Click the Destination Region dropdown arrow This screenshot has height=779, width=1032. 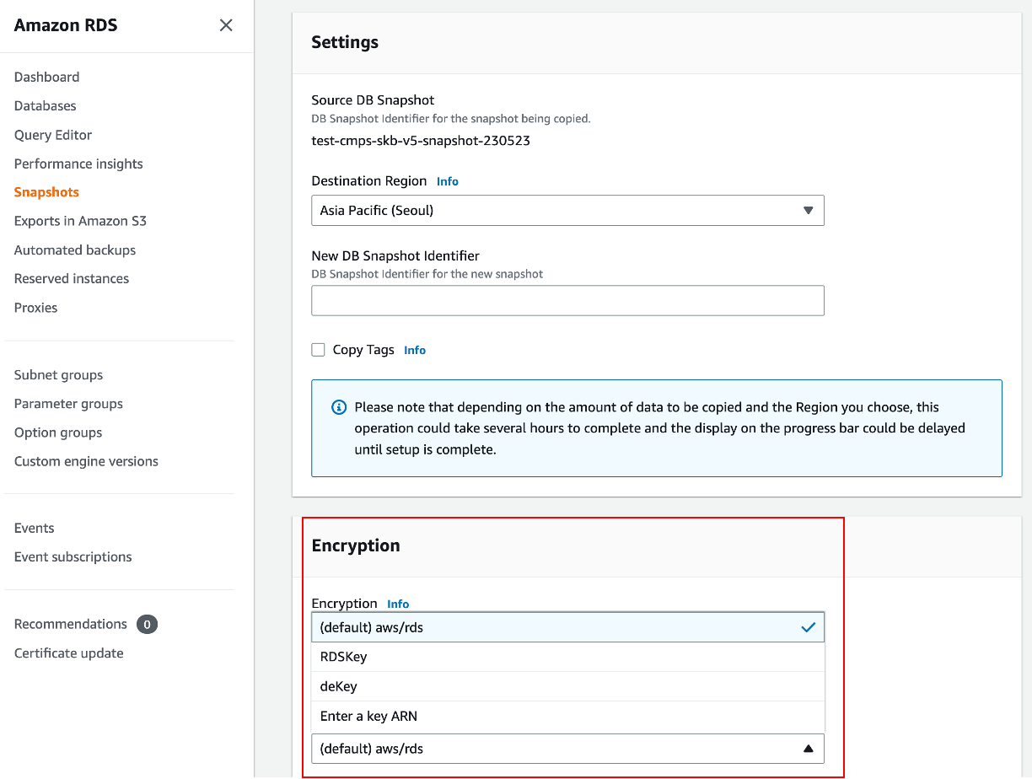pos(808,211)
